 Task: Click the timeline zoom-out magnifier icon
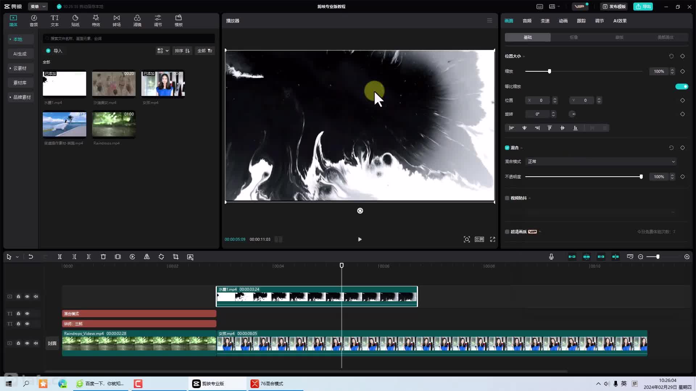(x=641, y=257)
